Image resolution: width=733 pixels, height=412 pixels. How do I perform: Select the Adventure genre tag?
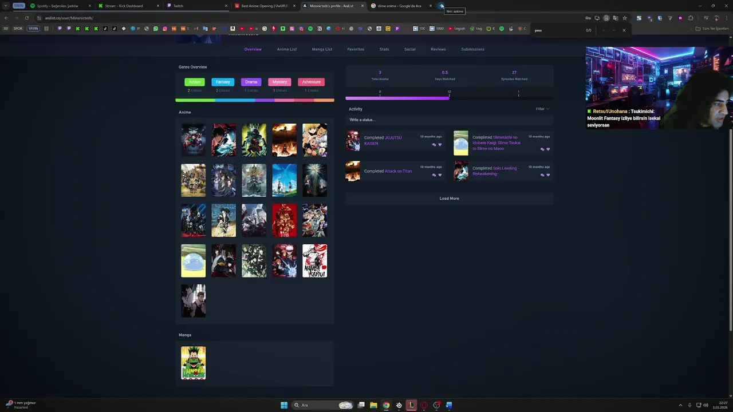(311, 82)
